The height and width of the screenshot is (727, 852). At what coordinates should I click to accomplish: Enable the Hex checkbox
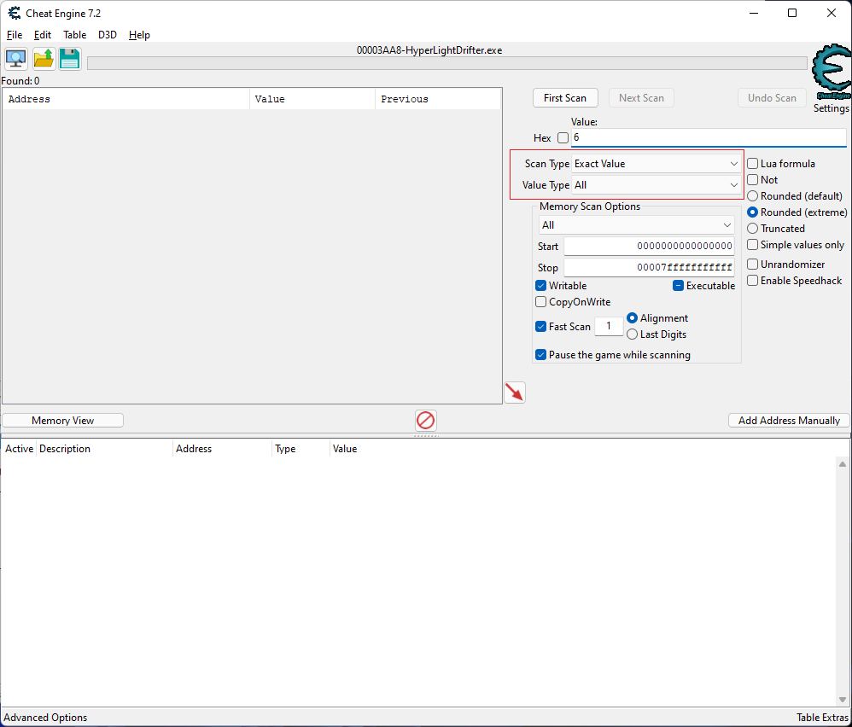pyautogui.click(x=563, y=138)
